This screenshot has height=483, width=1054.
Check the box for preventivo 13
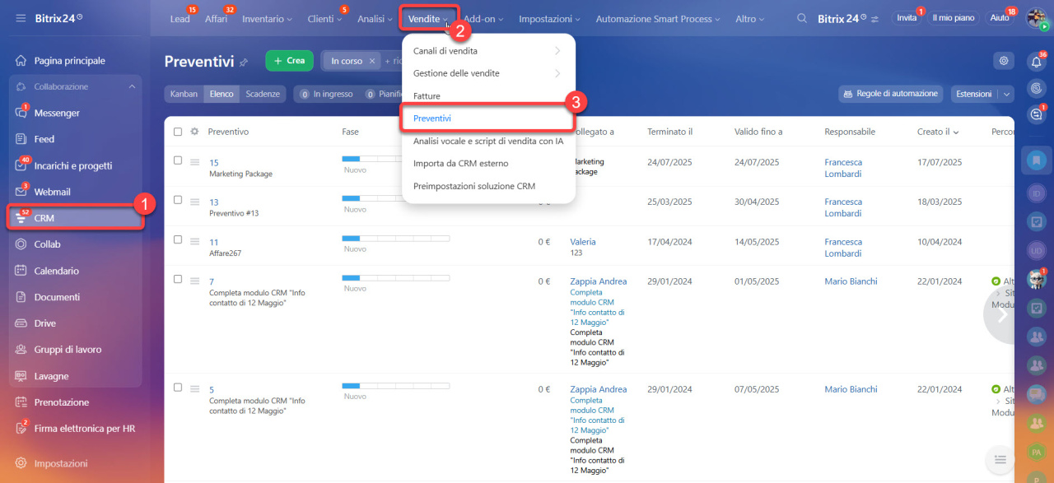tap(178, 200)
